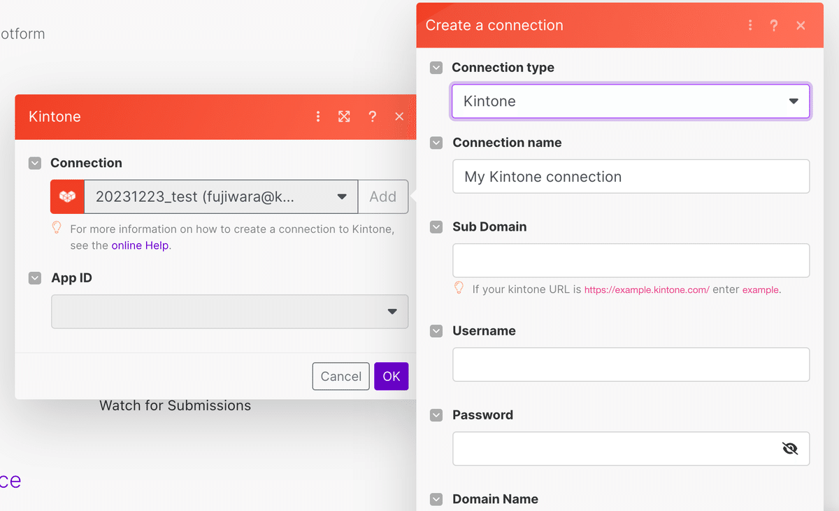Viewport: 839px width, 511px height.
Task: Open three-dot menu in Create a connection
Action: 750,25
